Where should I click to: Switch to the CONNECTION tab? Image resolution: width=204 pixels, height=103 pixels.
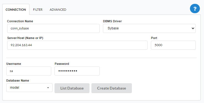click(x=16, y=10)
